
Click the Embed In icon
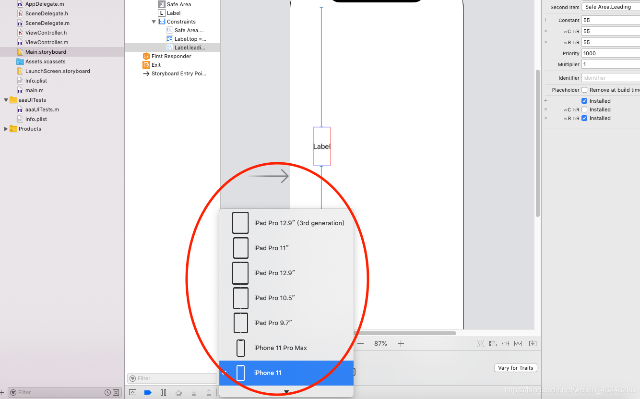533,343
